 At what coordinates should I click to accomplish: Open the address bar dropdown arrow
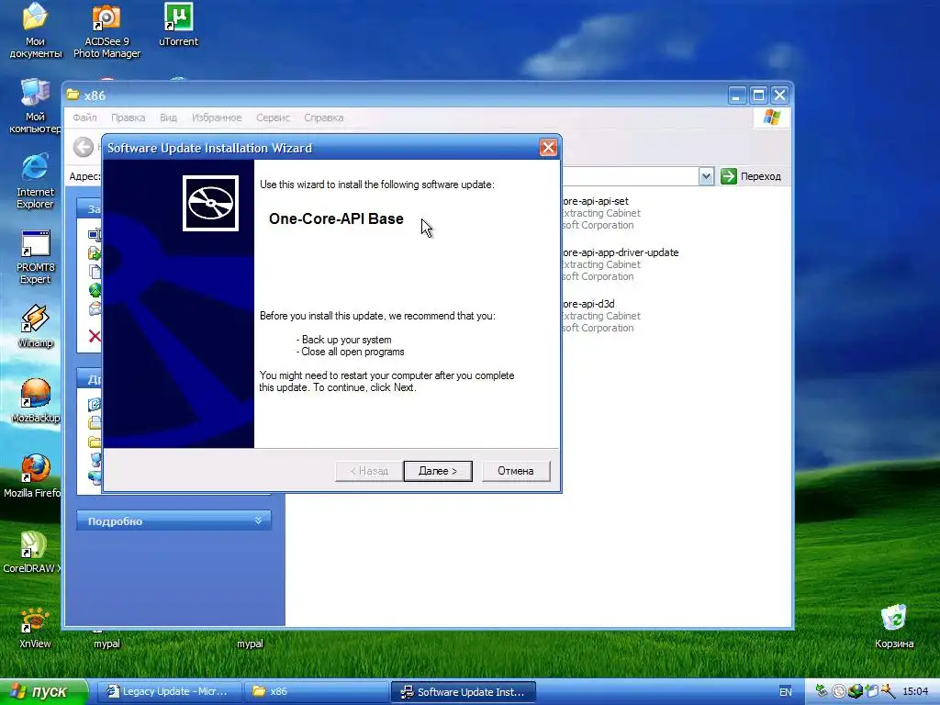(x=706, y=176)
